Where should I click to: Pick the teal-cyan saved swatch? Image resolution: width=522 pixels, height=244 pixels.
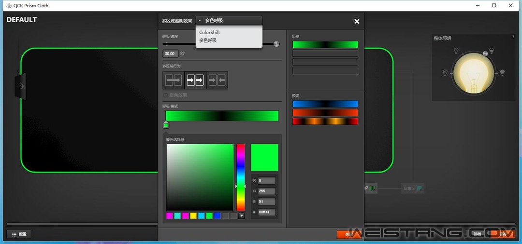click(177, 216)
